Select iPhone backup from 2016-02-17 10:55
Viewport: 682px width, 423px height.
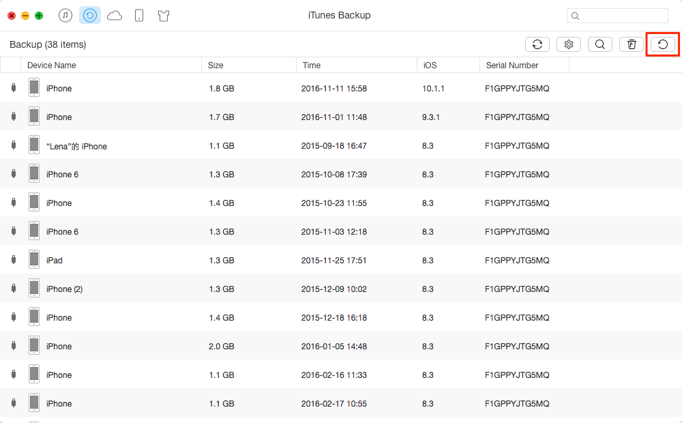coord(341,403)
